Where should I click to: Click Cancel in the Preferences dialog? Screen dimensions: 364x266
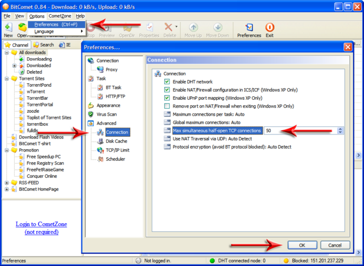335,245
